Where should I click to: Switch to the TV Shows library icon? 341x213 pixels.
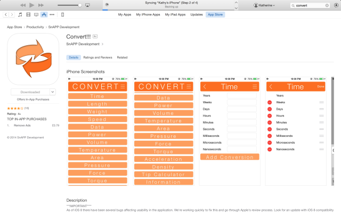36,14
